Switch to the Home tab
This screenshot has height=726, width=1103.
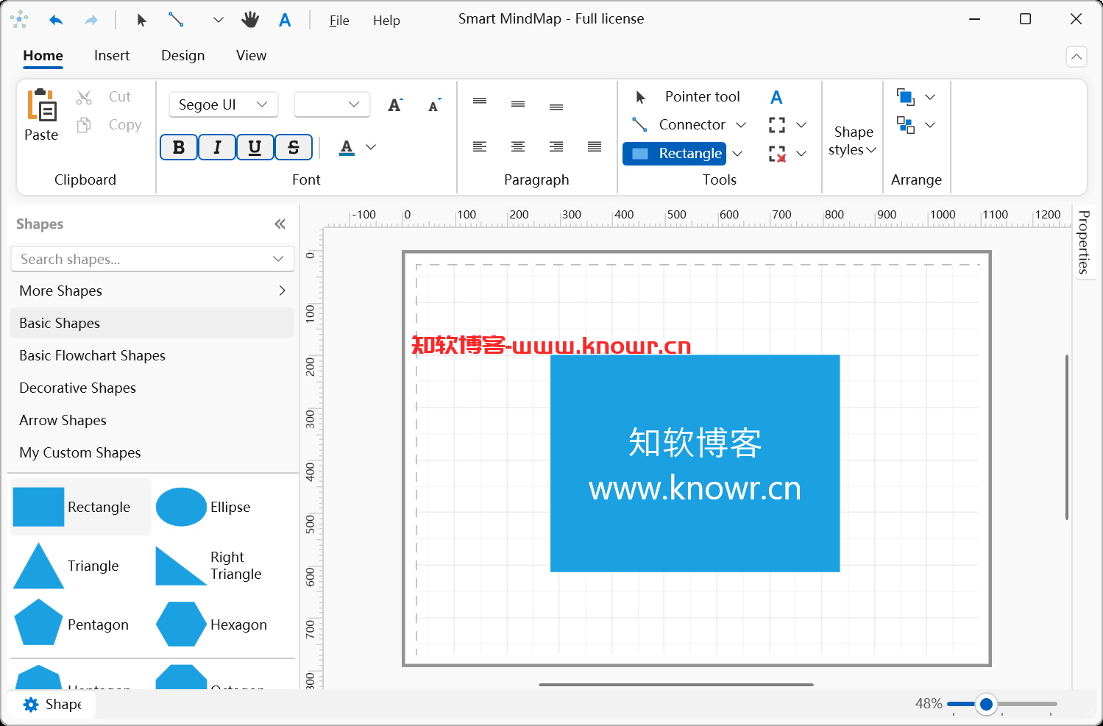43,55
